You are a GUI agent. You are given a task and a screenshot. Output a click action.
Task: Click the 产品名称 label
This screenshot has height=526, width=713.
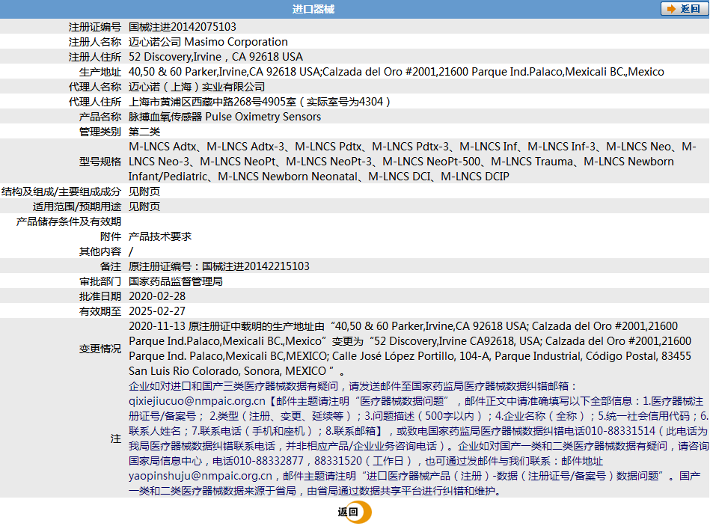pyautogui.click(x=100, y=117)
